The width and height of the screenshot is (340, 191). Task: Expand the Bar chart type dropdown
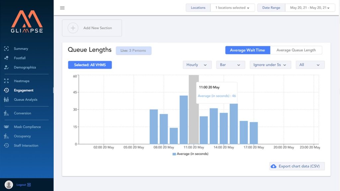[x=230, y=65]
